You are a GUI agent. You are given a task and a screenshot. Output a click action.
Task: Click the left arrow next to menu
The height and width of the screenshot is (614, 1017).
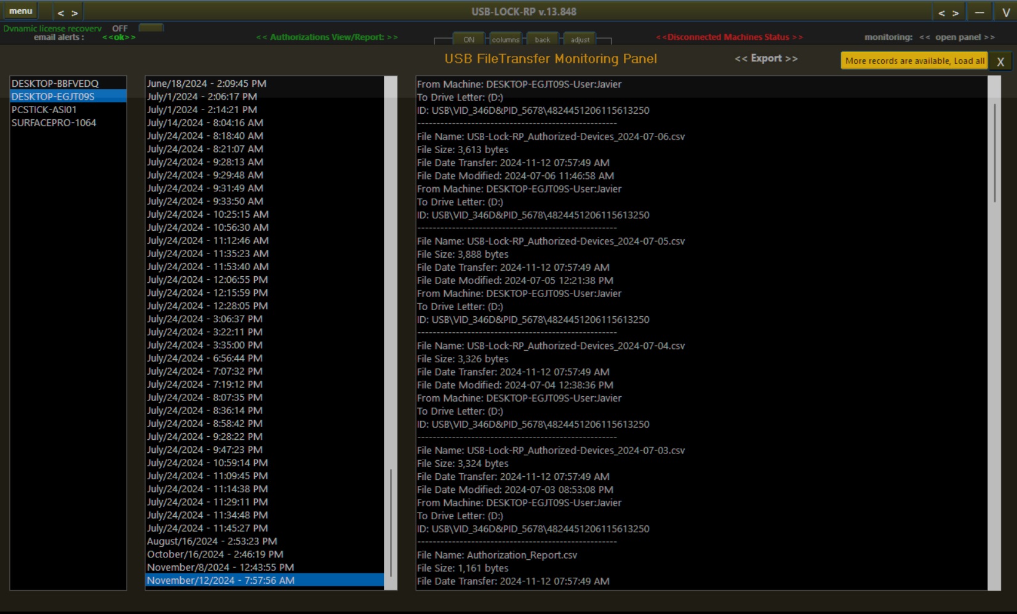coord(60,13)
